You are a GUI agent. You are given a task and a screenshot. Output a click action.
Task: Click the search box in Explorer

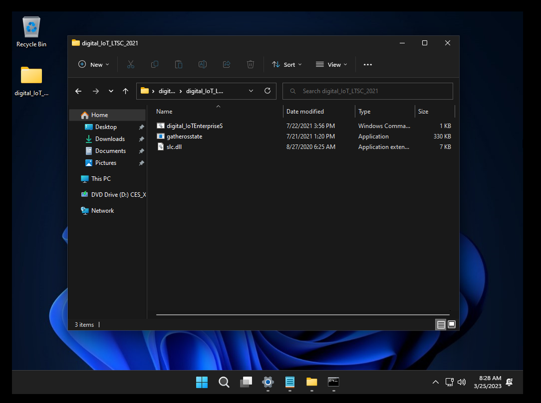(x=368, y=91)
